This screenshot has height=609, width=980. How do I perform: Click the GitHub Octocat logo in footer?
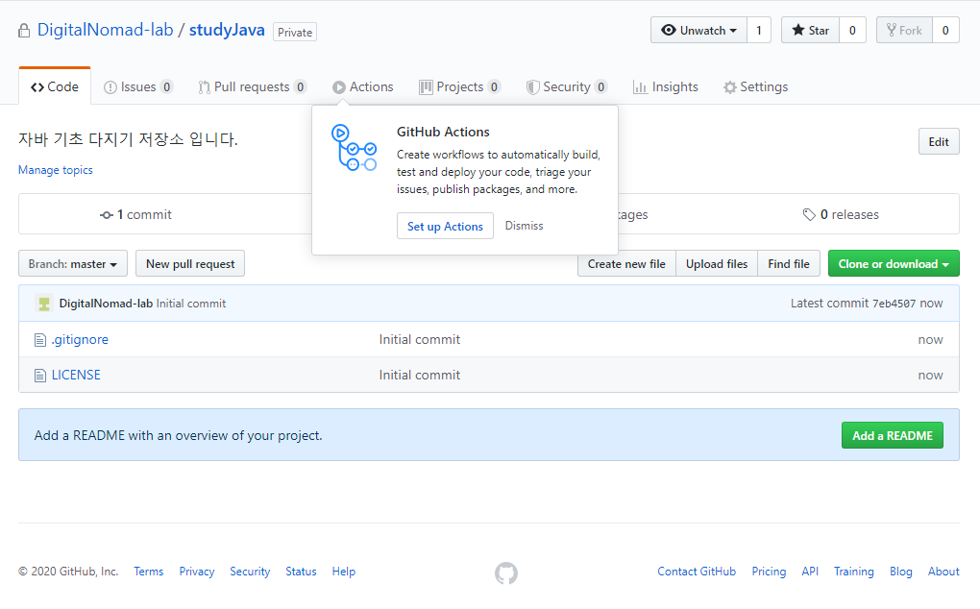(x=506, y=573)
